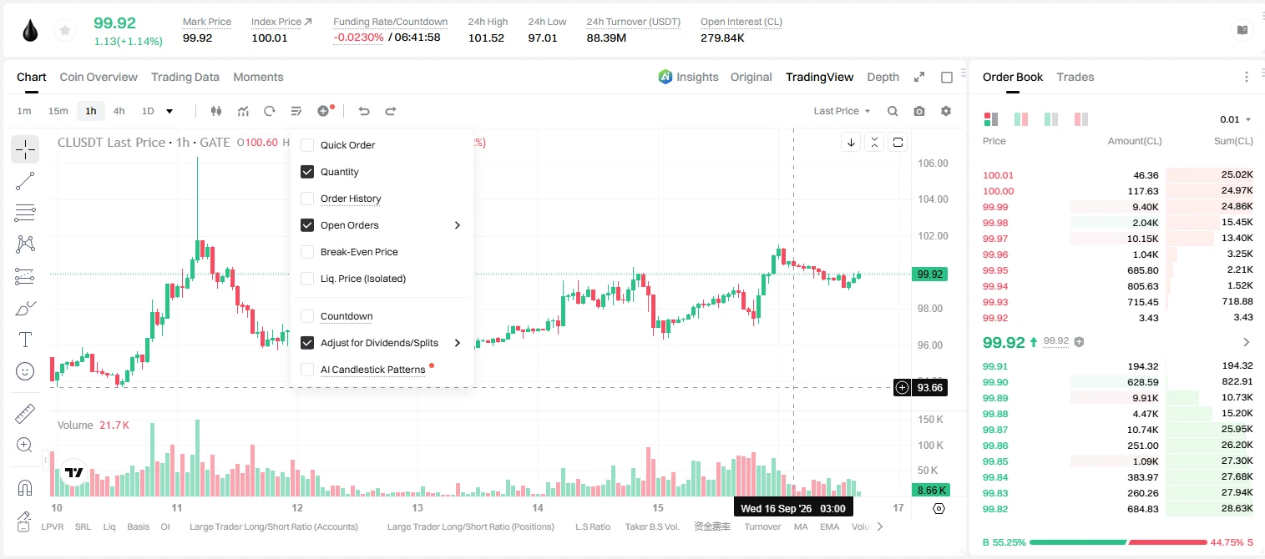Viewport: 1265px width, 559px height.
Task: Select the crosshair cursor tool
Action: (25, 149)
